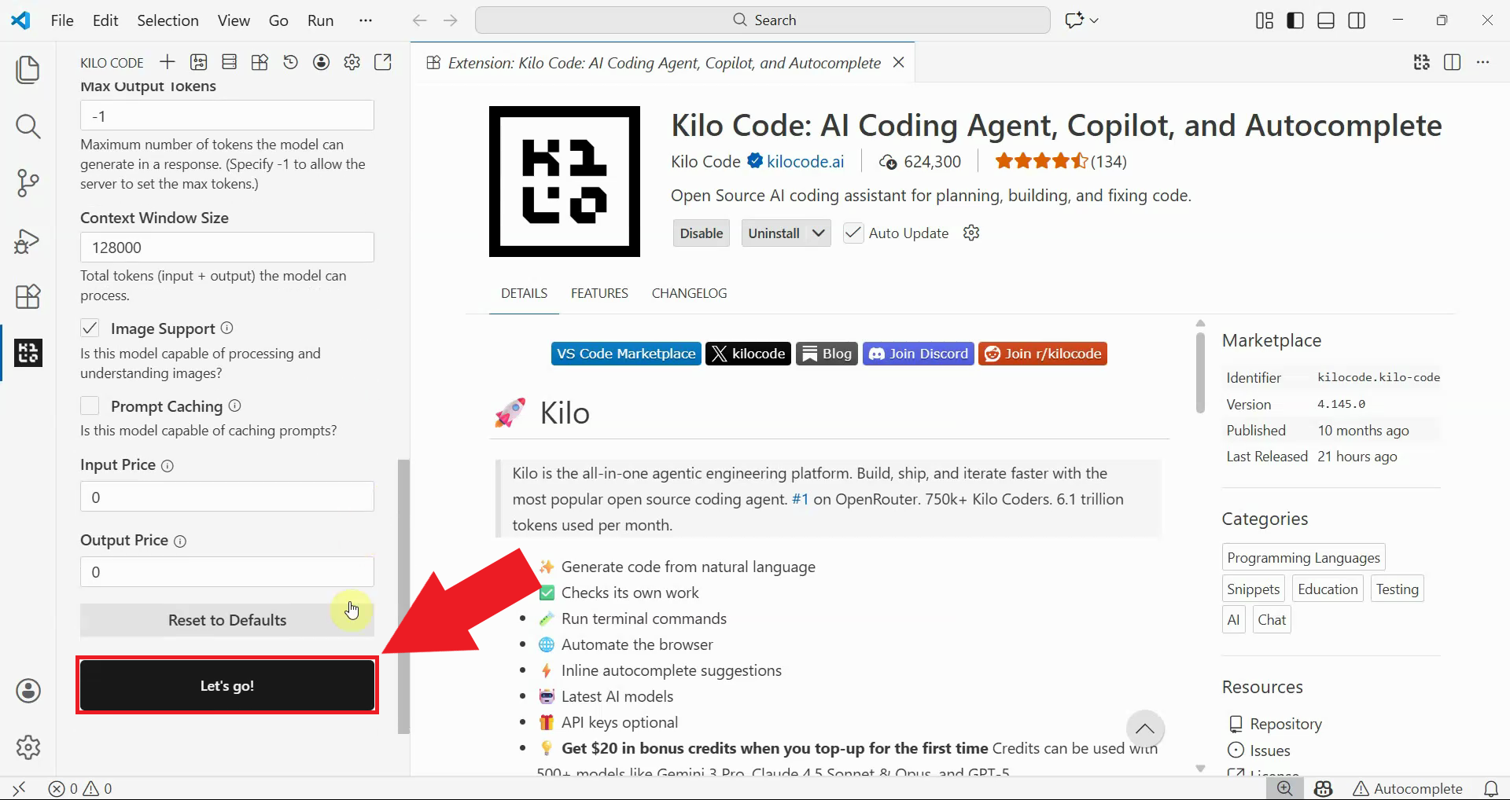Open Kilo Code history icon

point(290,63)
